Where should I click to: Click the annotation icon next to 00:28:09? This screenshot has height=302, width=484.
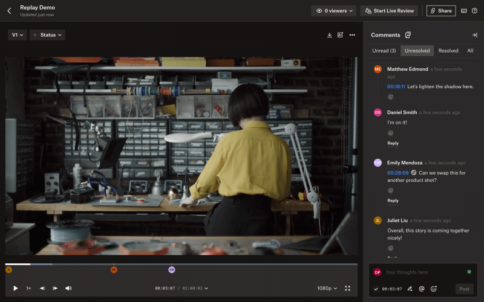click(414, 173)
